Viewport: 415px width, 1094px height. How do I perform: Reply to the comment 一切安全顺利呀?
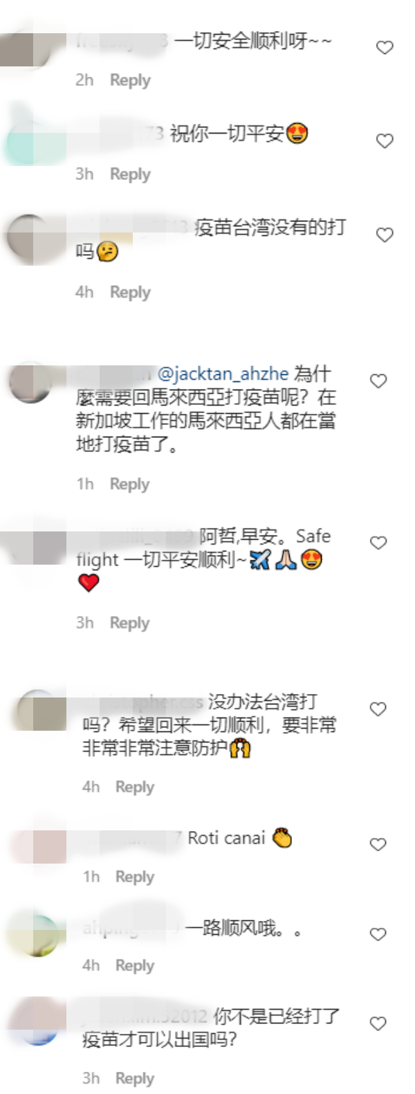[130, 80]
